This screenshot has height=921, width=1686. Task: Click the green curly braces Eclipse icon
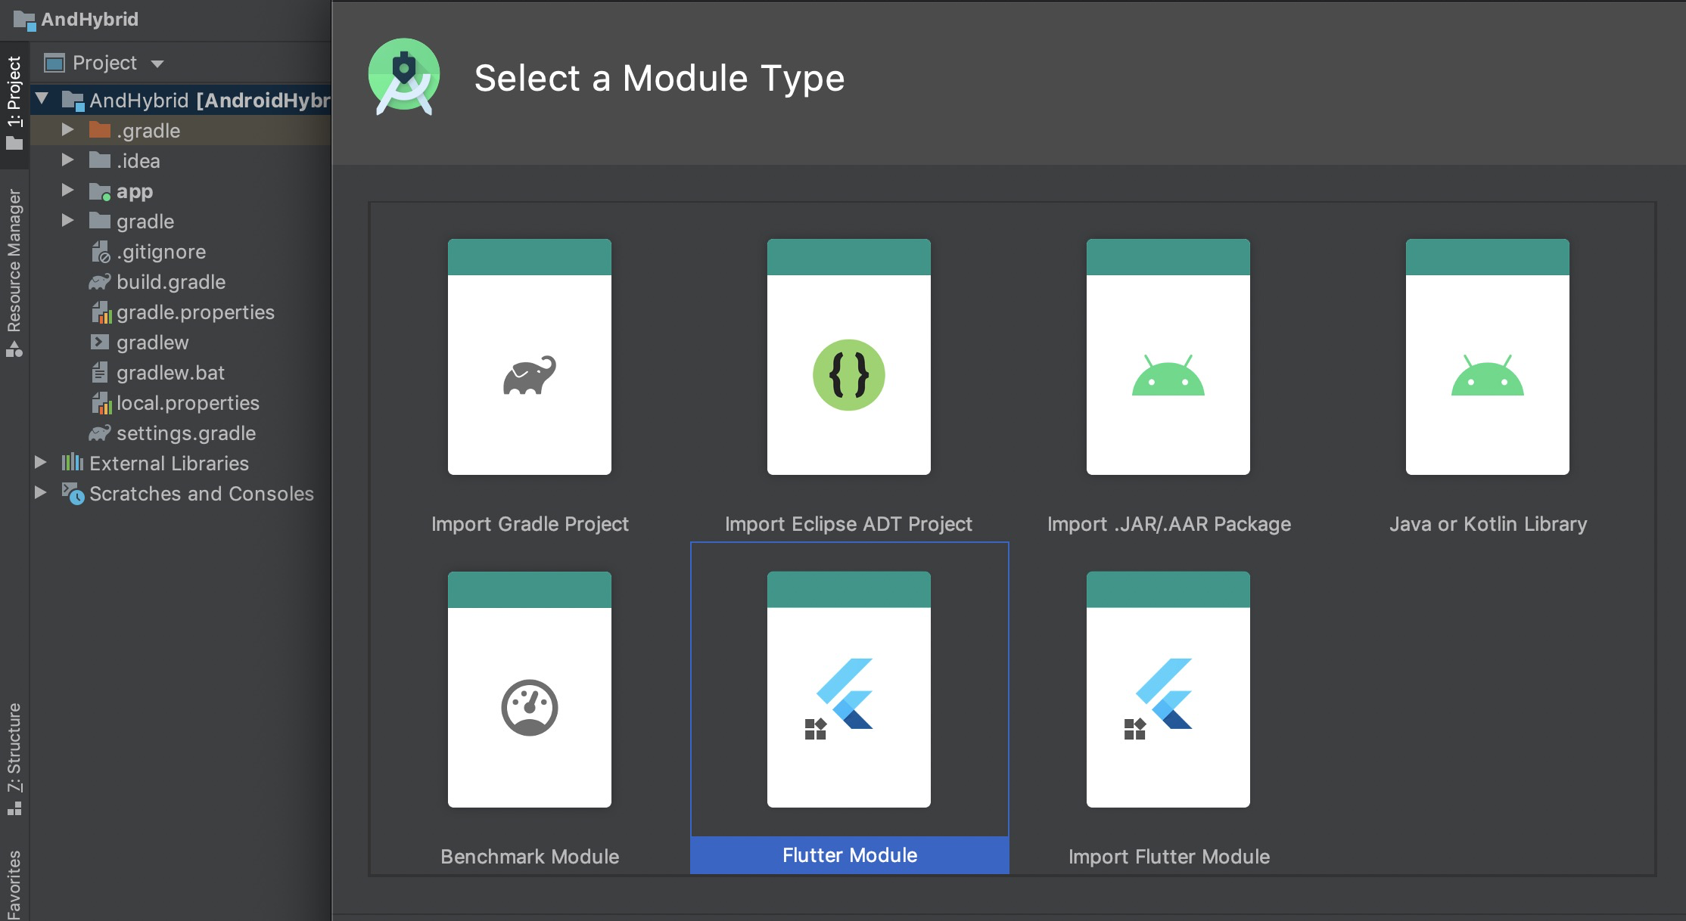point(849,375)
